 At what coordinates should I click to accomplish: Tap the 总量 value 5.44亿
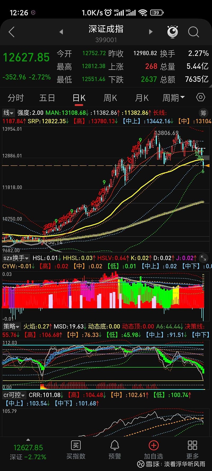tap(197, 66)
